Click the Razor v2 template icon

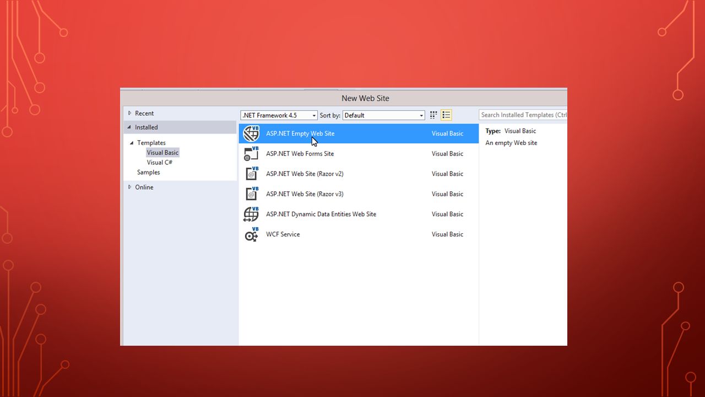click(251, 174)
